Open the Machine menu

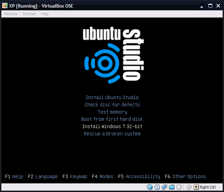click(x=11, y=14)
